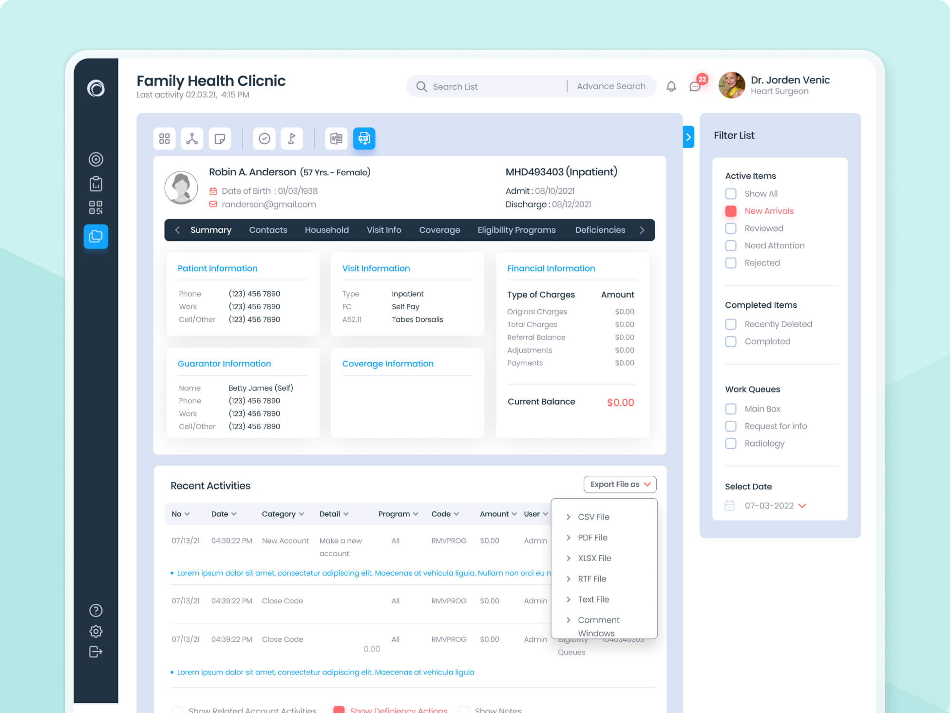Open the Export File as dropdown
This screenshot has width=950, height=713.
tap(619, 484)
